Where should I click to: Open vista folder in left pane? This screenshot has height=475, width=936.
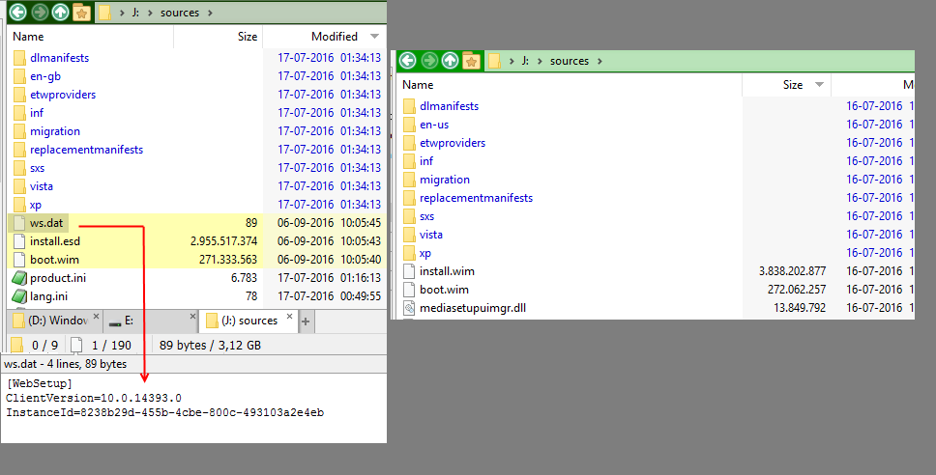(x=42, y=186)
